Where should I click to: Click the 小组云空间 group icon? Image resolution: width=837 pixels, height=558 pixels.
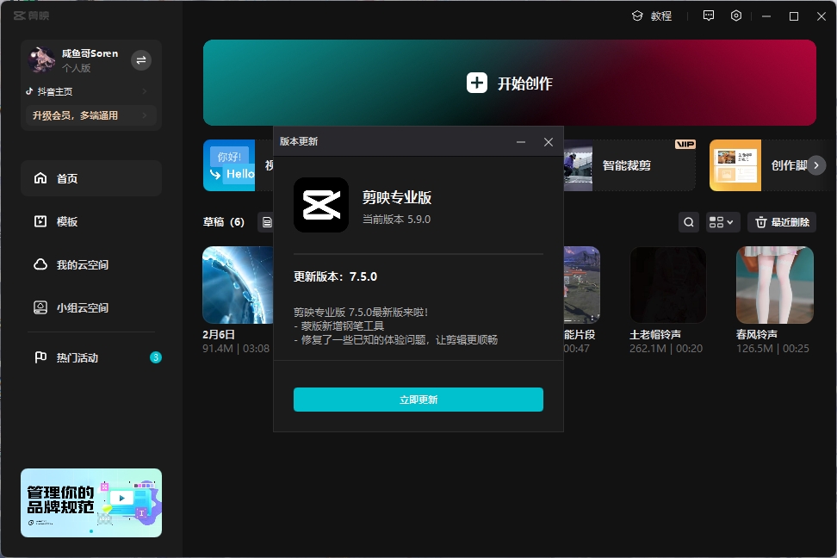40,308
